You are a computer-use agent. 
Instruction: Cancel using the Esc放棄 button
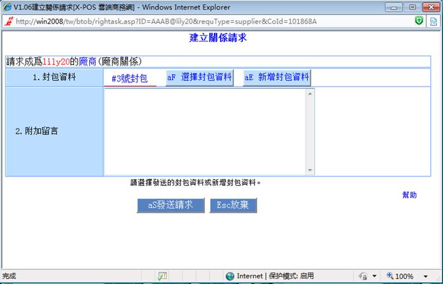tap(233, 205)
